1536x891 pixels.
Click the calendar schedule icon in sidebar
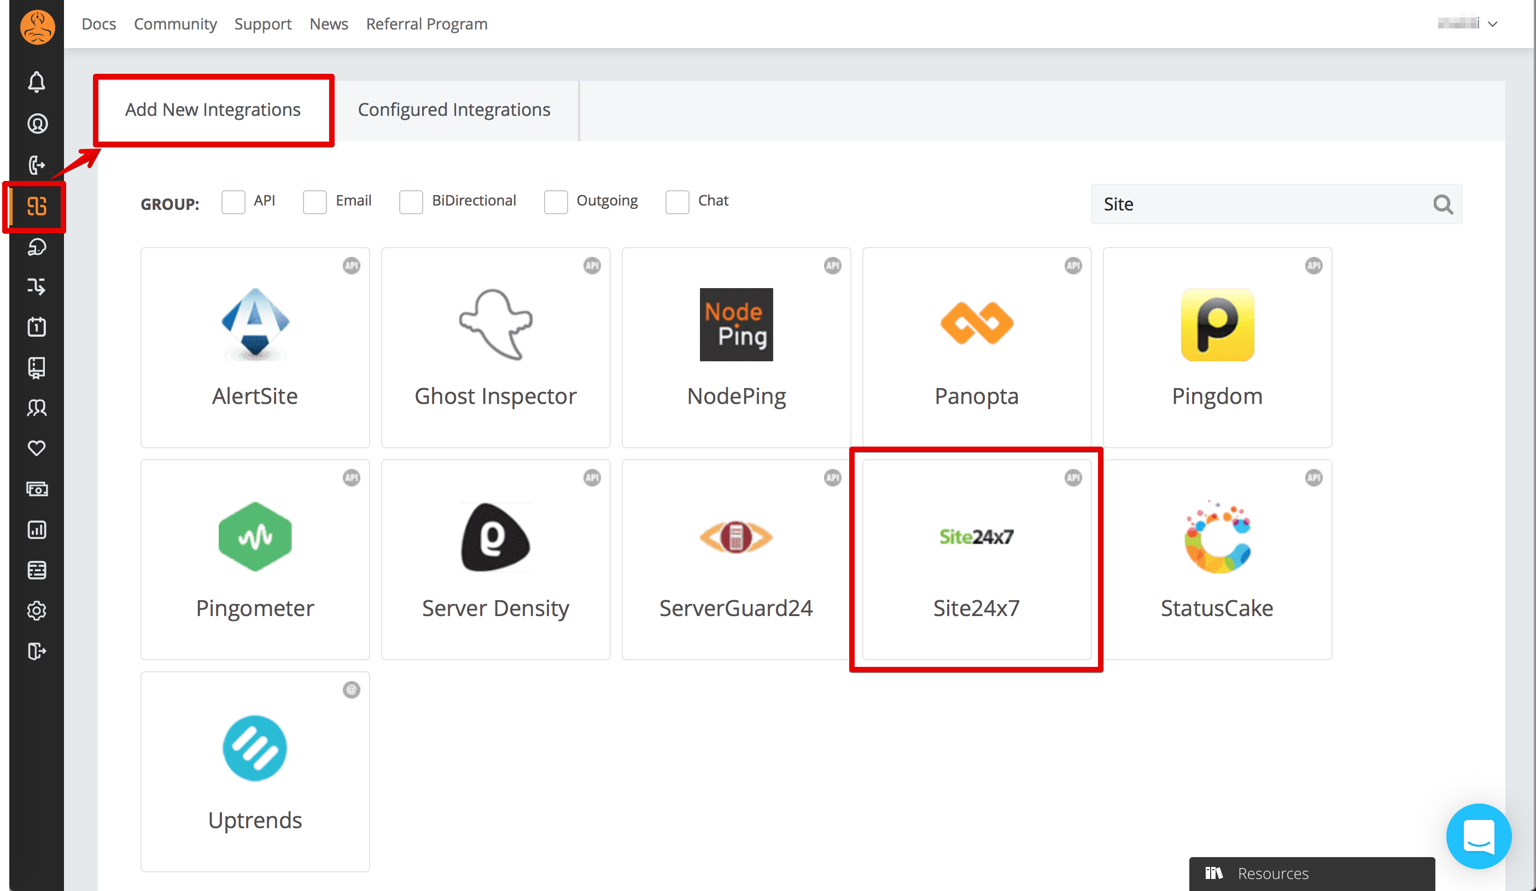coord(37,327)
